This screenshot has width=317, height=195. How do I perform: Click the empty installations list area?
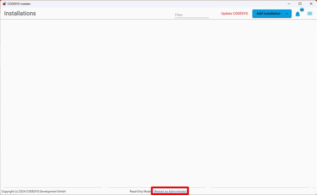click(x=158, y=102)
